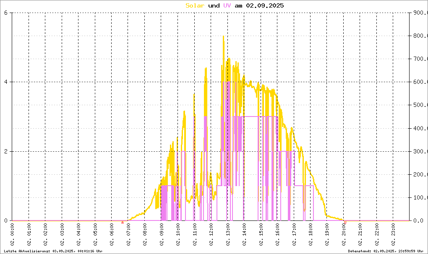Click time label "02. 06:00"

click(112, 235)
